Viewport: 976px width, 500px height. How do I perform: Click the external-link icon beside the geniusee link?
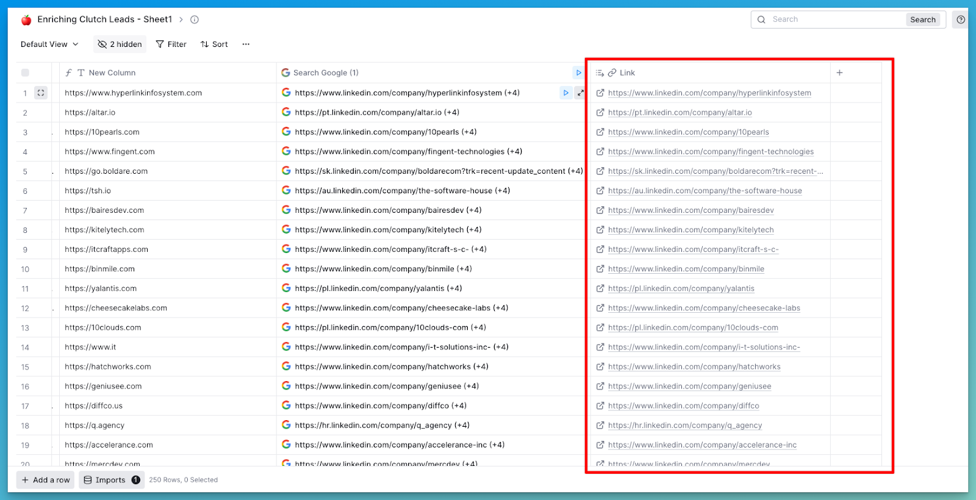point(600,386)
